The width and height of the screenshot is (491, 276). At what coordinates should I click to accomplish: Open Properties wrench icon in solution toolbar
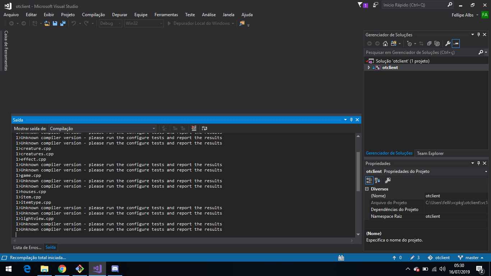tap(448, 43)
